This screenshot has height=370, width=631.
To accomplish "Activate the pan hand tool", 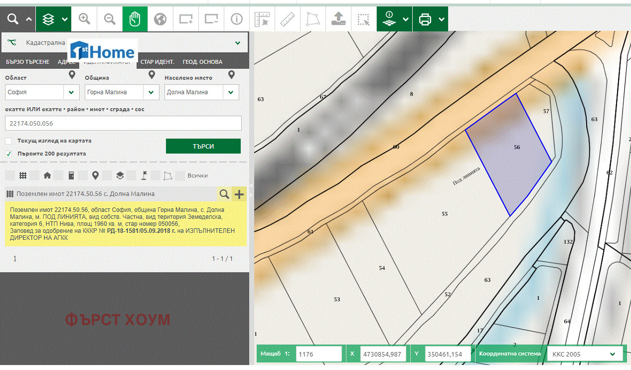I will click(135, 19).
